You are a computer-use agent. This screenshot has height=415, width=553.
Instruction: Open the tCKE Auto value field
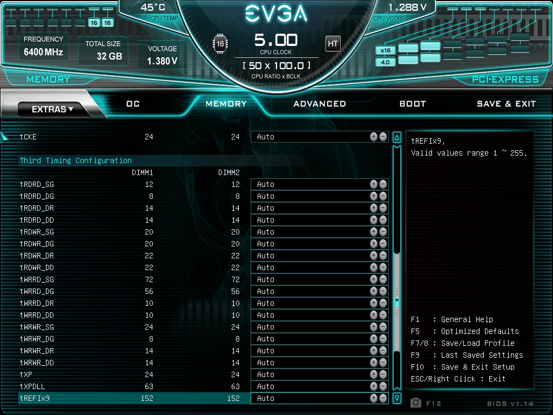click(320, 137)
